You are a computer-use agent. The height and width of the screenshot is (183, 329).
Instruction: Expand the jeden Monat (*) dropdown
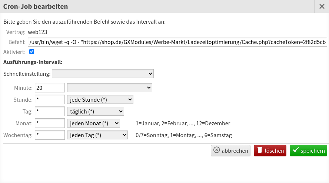click(x=93, y=123)
